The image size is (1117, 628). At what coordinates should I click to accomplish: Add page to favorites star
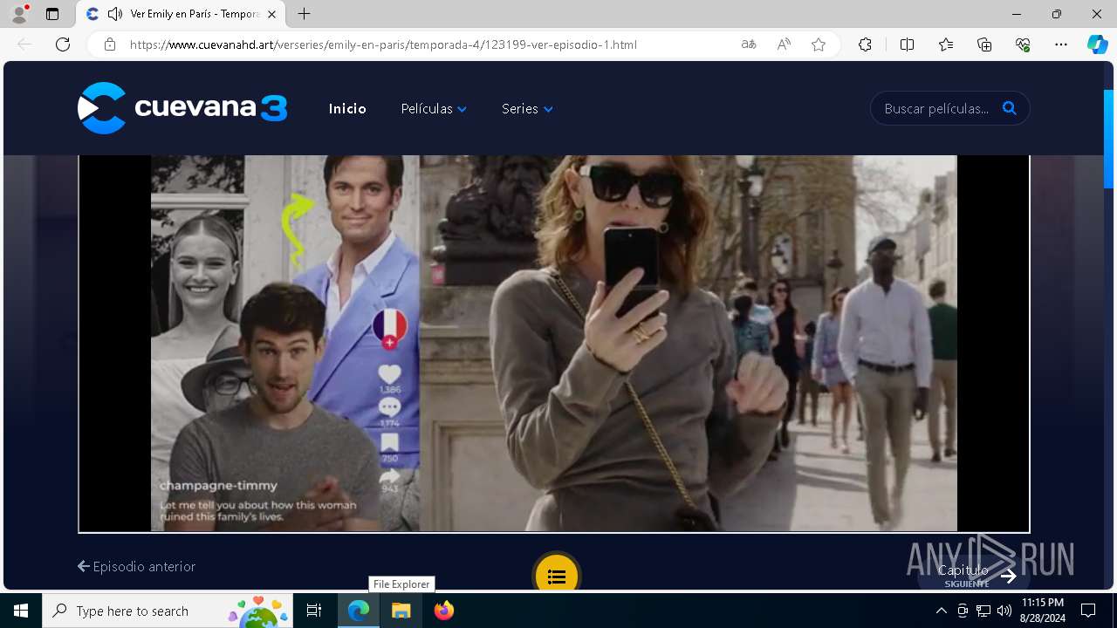[819, 44]
